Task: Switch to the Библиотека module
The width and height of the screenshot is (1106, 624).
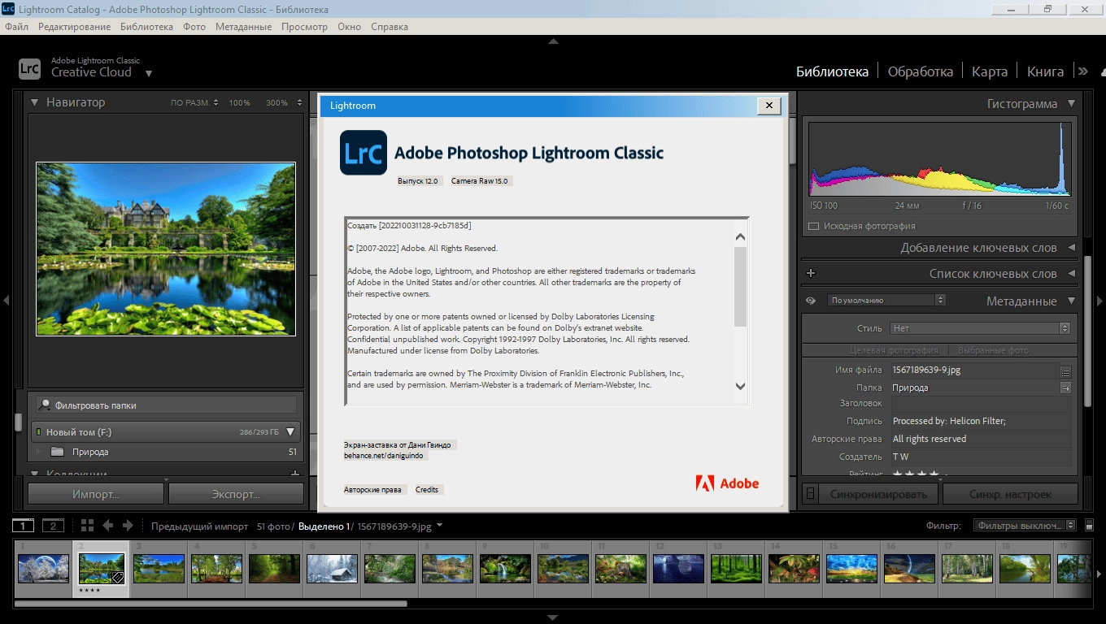Action: coord(832,71)
